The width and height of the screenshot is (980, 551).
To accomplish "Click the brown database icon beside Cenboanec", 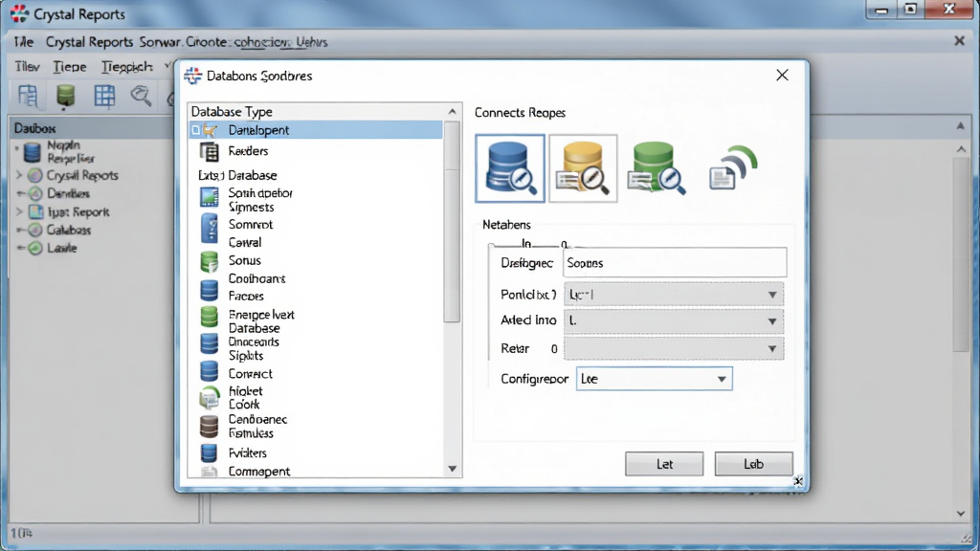I will 209,426.
